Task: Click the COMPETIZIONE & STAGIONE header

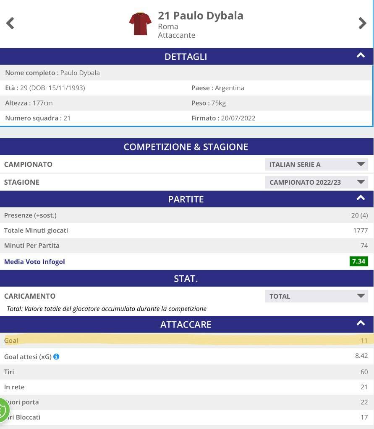Action: [x=187, y=147]
